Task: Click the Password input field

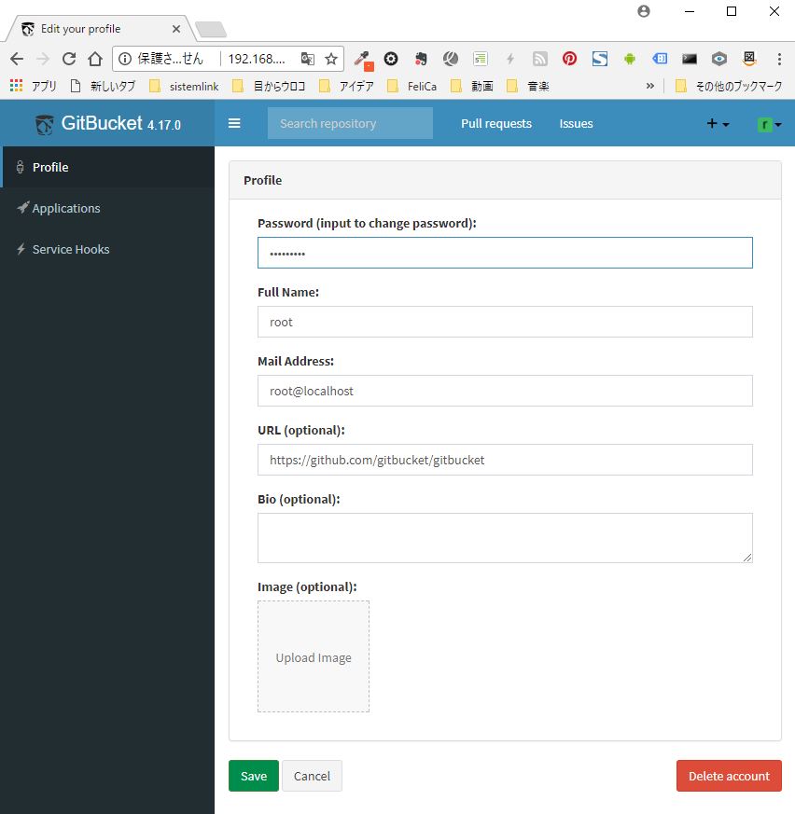Action: 505,253
